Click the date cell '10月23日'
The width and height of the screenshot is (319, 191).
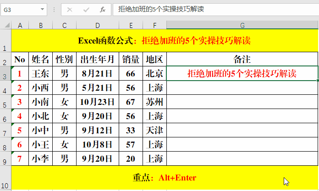[98, 102]
